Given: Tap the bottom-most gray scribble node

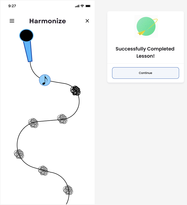Looking at the screenshot, I should click(68, 190).
